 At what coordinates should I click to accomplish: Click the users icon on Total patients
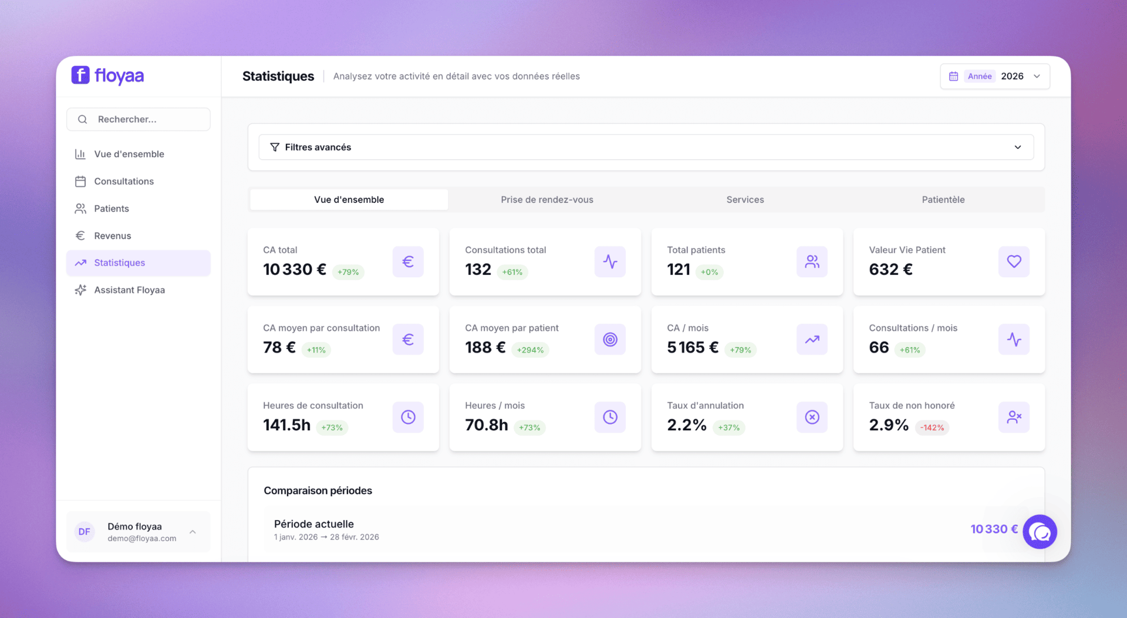(812, 262)
